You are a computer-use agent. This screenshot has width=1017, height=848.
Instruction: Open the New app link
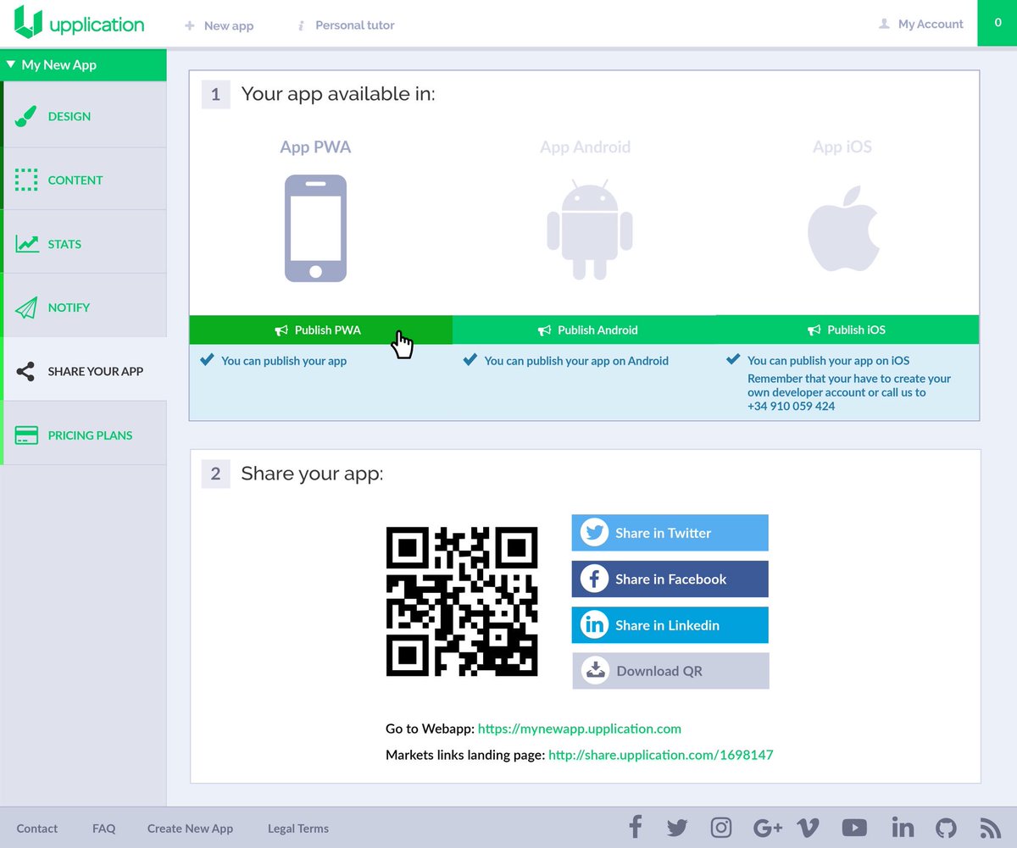[219, 25]
